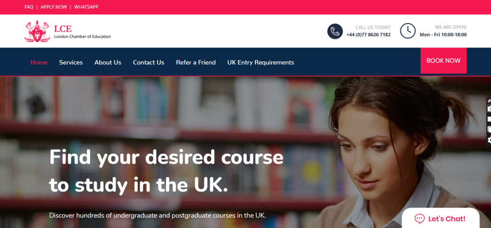The width and height of the screenshot is (491, 228).
Task: Click the phone icon next to Call Us Today
Action: (x=335, y=31)
